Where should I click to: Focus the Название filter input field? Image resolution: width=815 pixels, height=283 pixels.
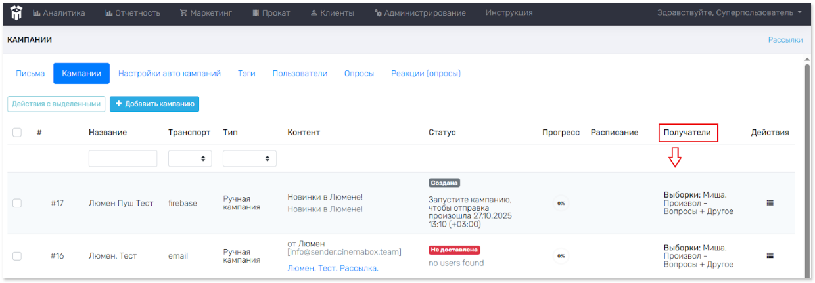[x=123, y=158]
